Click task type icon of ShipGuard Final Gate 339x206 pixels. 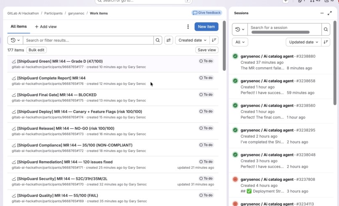tap(14, 95)
